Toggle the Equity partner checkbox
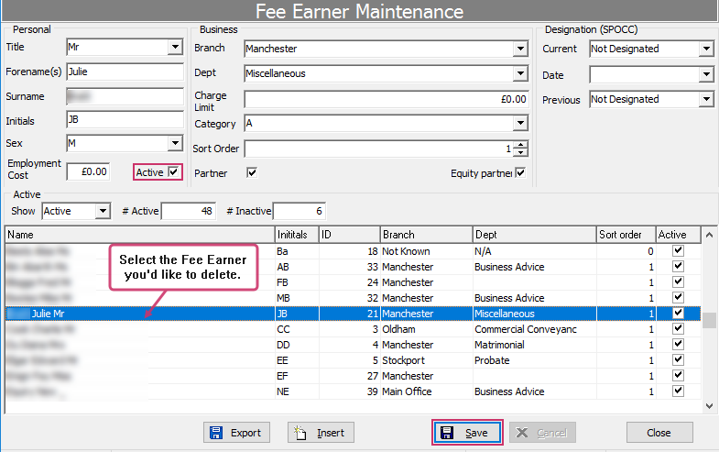Viewport: 719px width, 452px height. coord(520,173)
